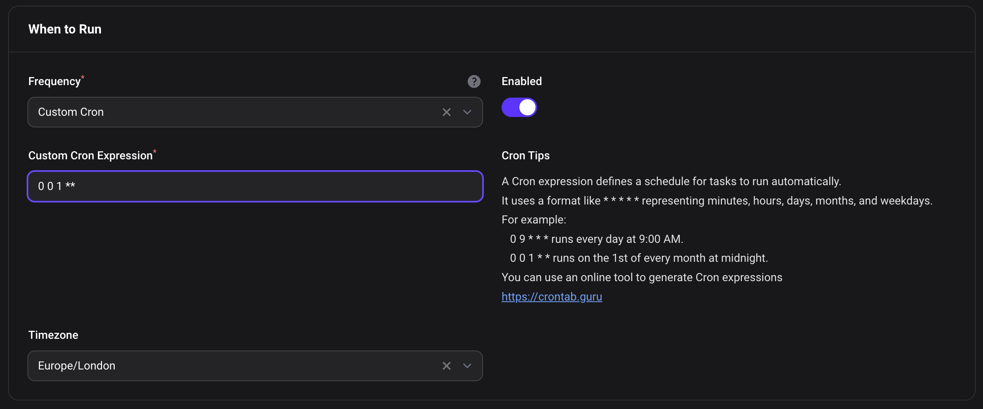Clear the Custom Cron frequency selection
The width and height of the screenshot is (983, 409).
coord(446,112)
